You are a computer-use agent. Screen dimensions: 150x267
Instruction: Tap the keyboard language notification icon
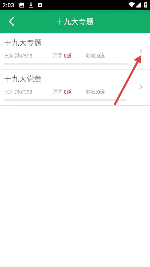pyautogui.click(x=40, y=5)
